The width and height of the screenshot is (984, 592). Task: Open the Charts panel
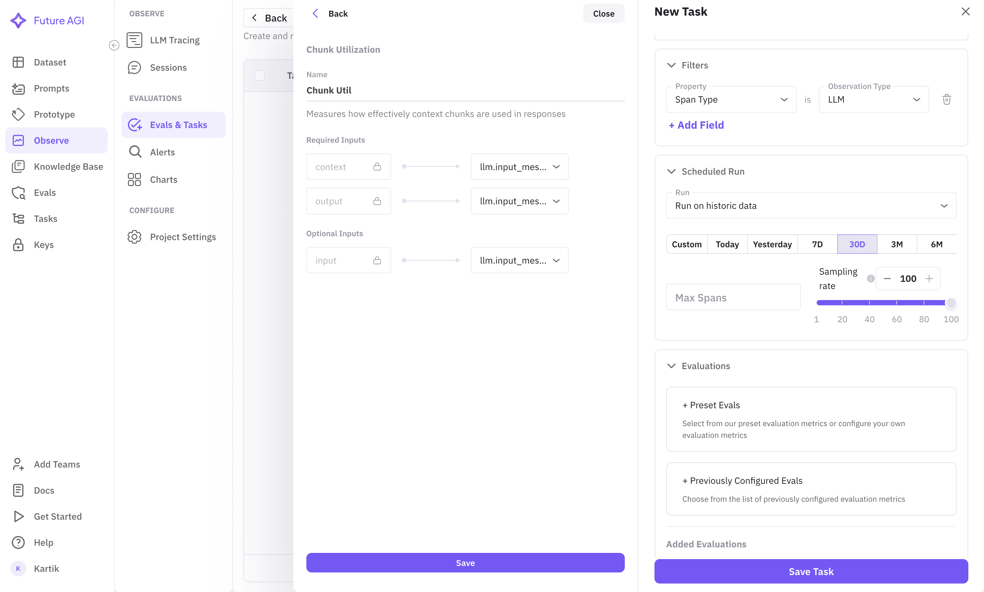pyautogui.click(x=134, y=180)
